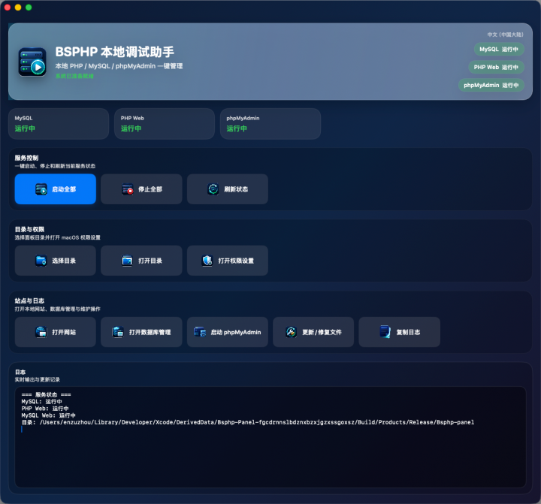Click the green window zoom button

coord(29,8)
